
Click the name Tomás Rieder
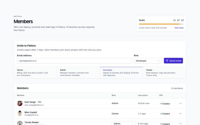pos(32,122)
